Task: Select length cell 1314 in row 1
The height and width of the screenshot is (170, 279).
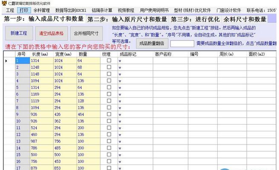Action: (x=42, y=61)
